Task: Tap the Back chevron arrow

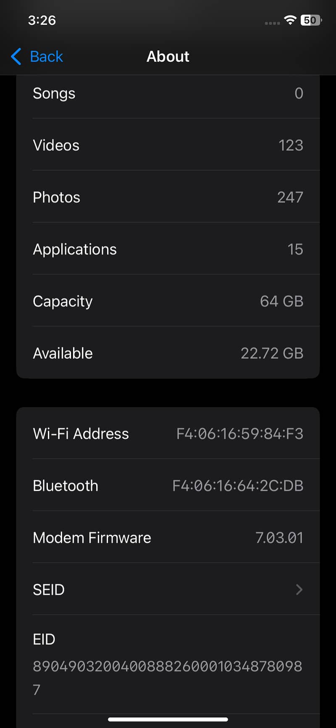Action: coord(16,56)
